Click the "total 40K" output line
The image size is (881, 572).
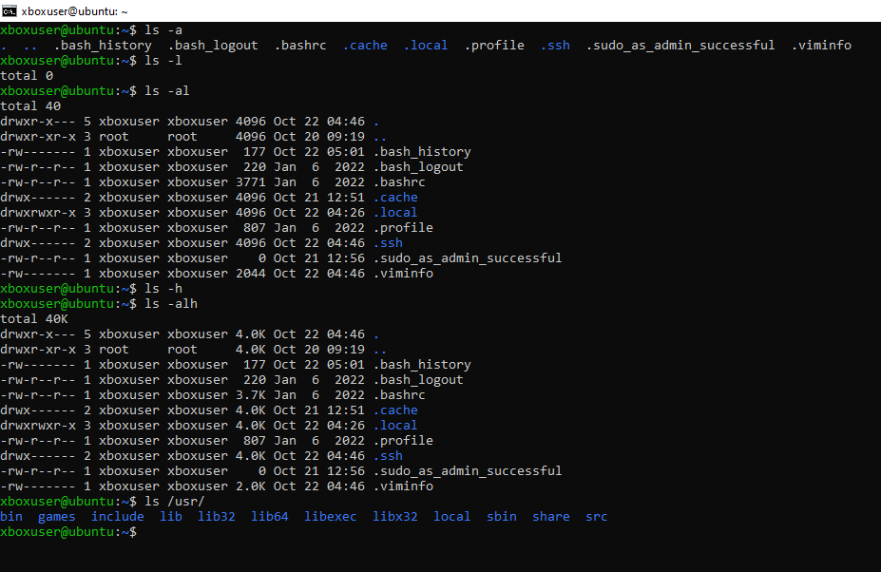(34, 319)
